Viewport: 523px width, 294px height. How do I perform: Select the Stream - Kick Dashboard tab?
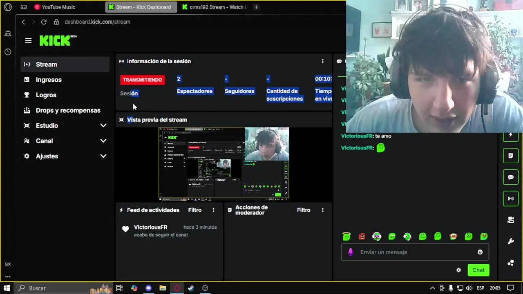(141, 7)
